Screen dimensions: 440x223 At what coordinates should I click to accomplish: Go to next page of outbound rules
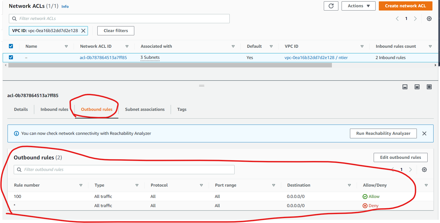410,170
